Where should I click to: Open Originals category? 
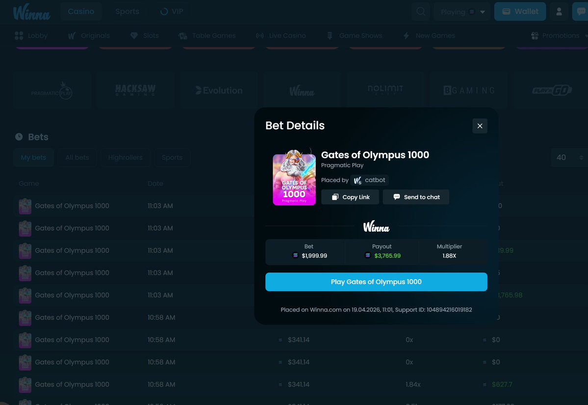coord(89,36)
